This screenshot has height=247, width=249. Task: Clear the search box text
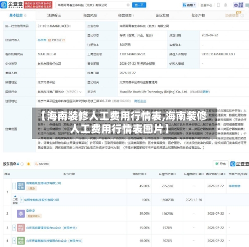pos(128,5)
